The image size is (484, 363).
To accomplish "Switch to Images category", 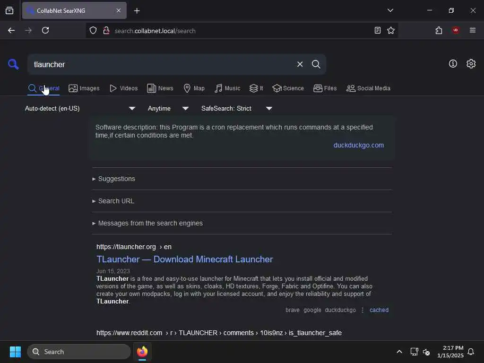I will tap(84, 88).
